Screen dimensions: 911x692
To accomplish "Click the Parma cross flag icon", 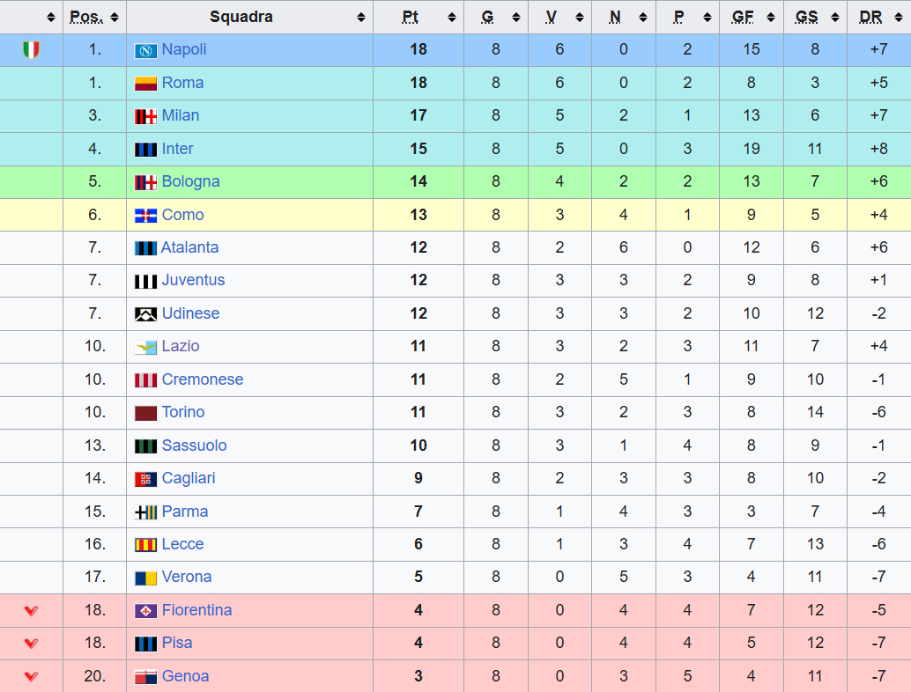I will (x=145, y=512).
